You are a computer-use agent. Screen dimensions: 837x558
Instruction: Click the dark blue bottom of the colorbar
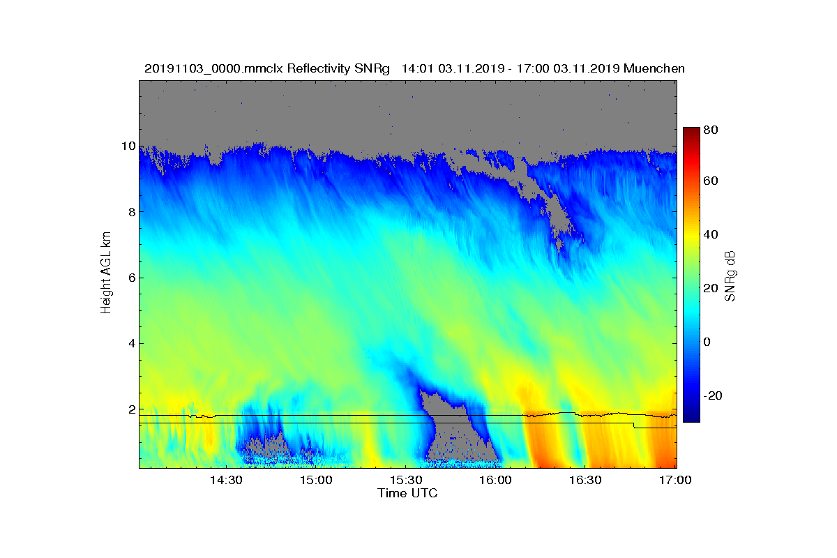[691, 416]
